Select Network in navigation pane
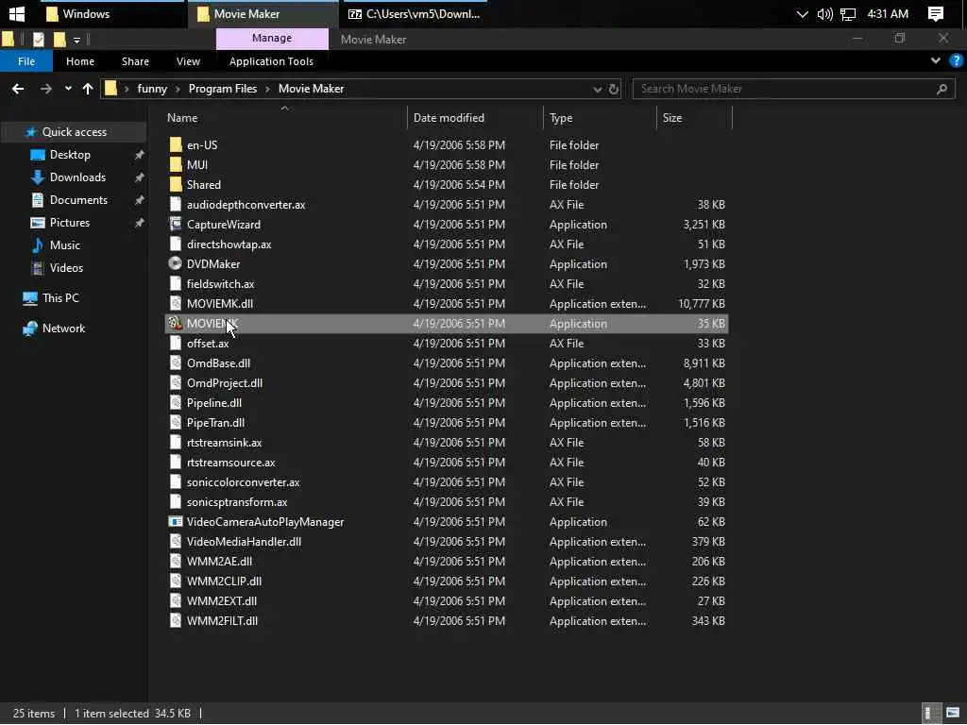967x725 pixels. click(63, 329)
